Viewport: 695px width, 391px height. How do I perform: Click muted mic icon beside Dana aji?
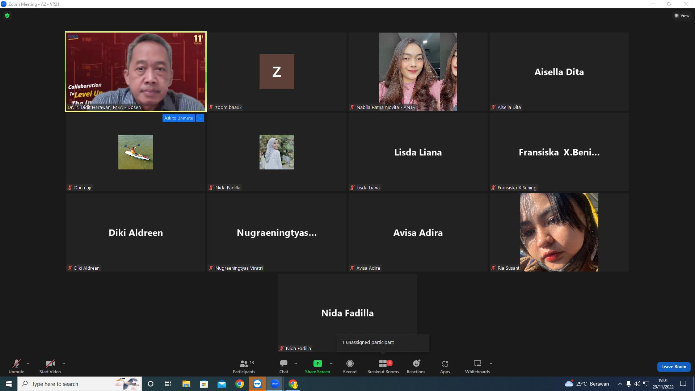click(x=70, y=188)
